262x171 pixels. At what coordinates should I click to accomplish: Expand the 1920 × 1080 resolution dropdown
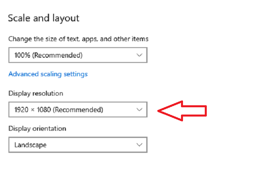click(x=77, y=109)
